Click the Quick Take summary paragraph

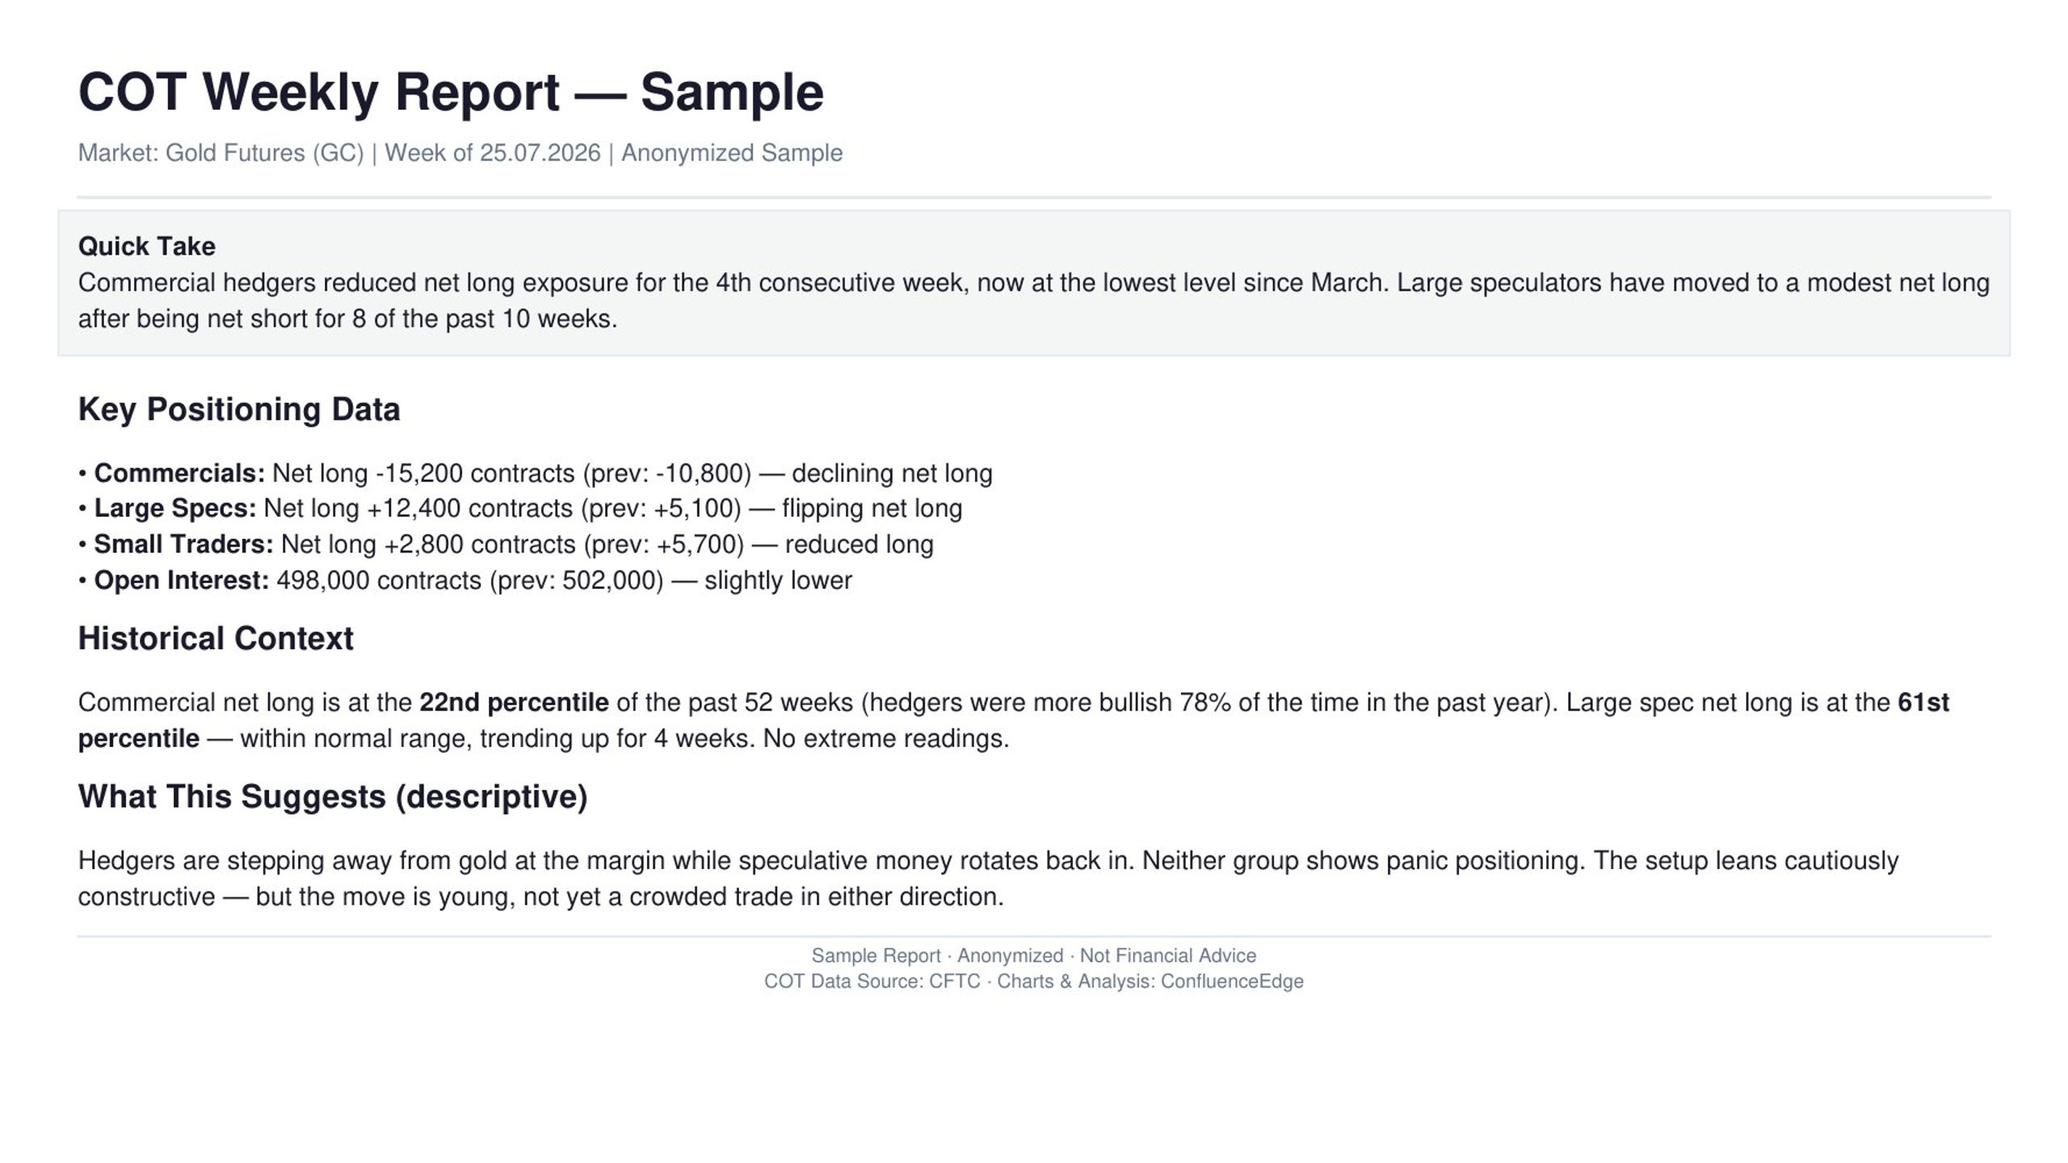1033,300
